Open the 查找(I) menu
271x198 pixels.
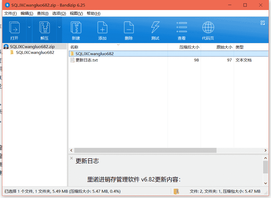(43, 13)
